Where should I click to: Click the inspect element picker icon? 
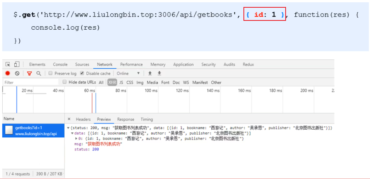tap(8, 64)
